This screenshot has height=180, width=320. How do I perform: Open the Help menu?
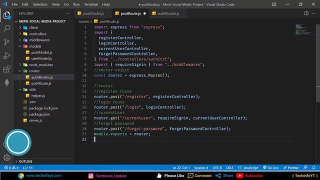(105, 4)
